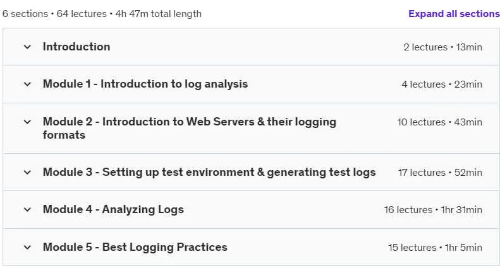500x266 pixels.
Task: Toggle the Module 3 chevron icon
Action: click(27, 172)
